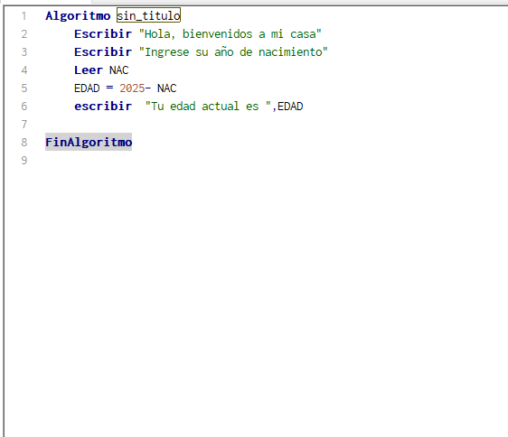Click the "Ingrese su año de nacimiento" string

coord(233,51)
